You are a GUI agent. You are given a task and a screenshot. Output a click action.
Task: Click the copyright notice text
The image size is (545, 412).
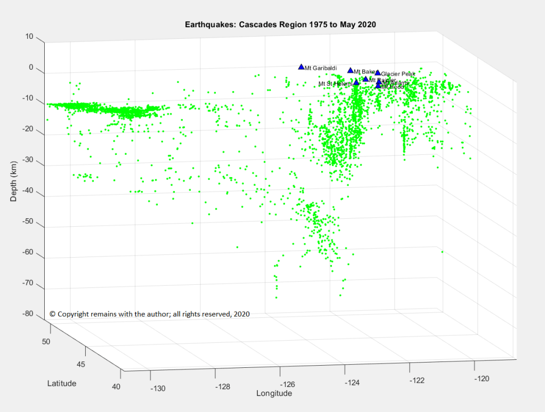[x=150, y=314]
